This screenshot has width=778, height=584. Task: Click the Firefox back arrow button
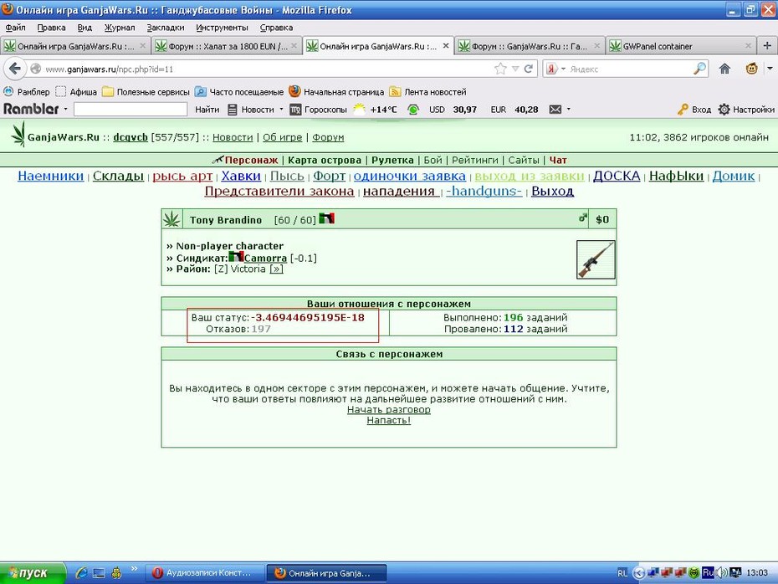(15, 69)
